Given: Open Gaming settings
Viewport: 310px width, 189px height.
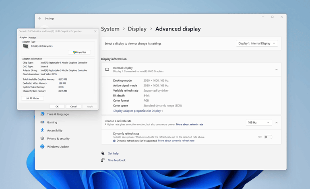Looking at the screenshot, I should (52, 122).
